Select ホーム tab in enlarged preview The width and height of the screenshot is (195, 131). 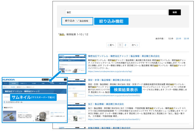(x=6, y=83)
